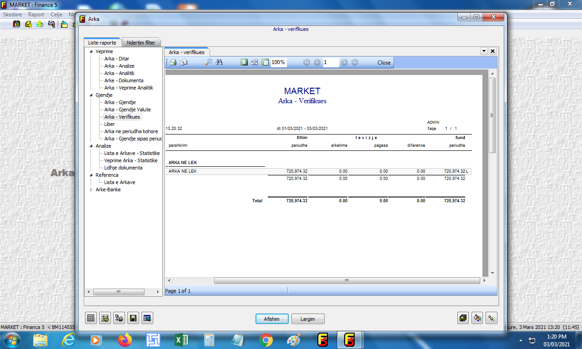Open Arka - Gjendje Valute report
The width and height of the screenshot is (582, 349).
pos(127,110)
